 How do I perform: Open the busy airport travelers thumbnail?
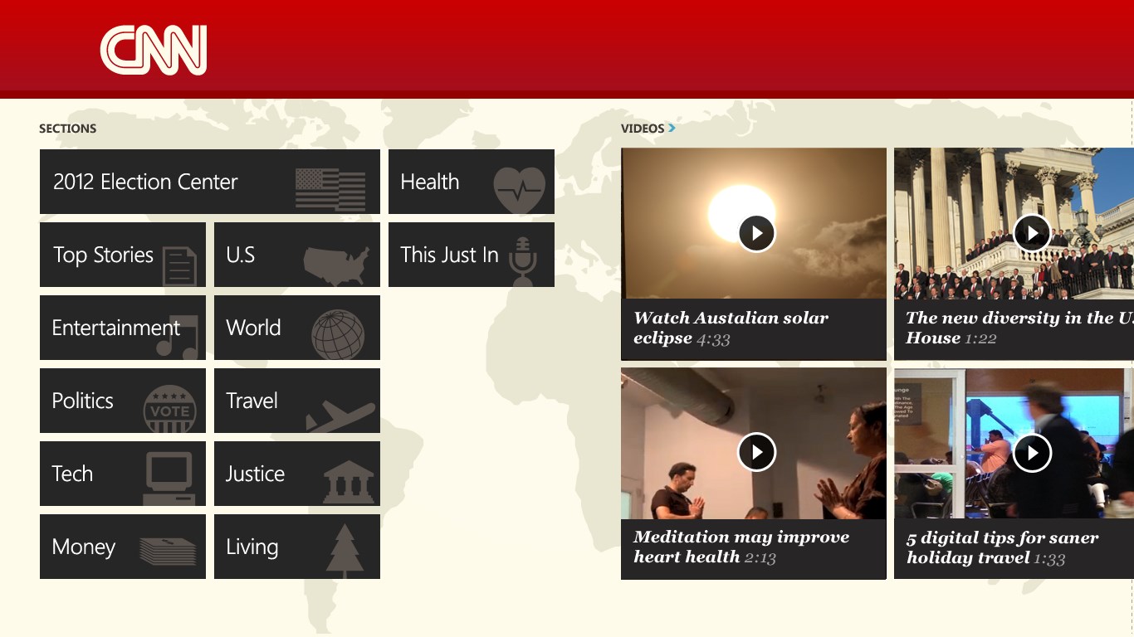pos(1014,443)
